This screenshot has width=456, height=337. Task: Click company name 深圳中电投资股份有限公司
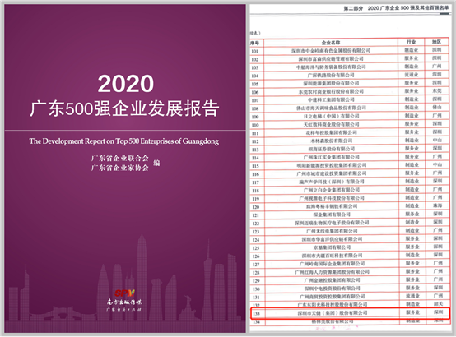(332, 289)
